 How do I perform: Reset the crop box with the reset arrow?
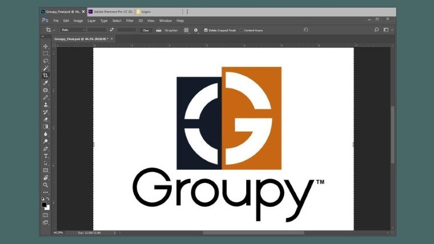click(306, 30)
